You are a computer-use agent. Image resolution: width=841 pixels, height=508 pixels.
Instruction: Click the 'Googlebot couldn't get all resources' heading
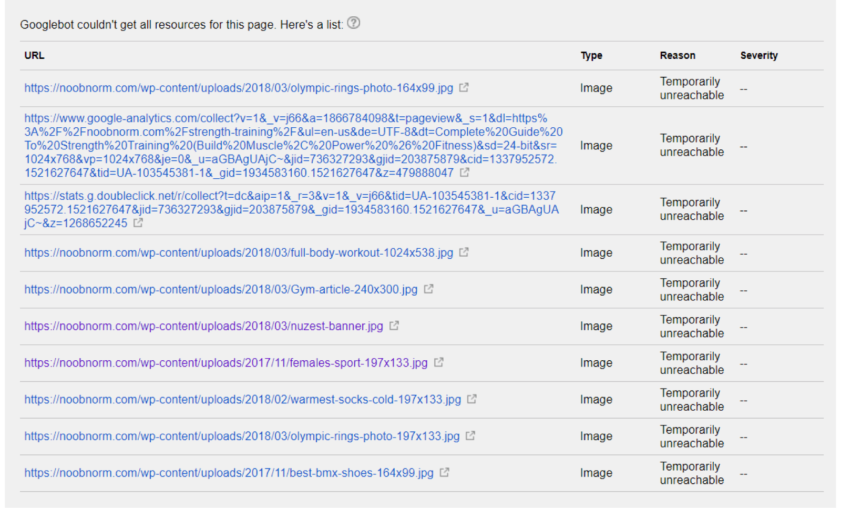coord(181,25)
